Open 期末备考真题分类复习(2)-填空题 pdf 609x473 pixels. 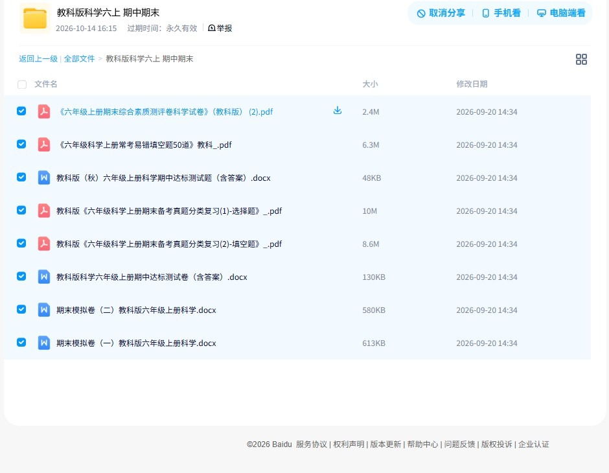click(169, 244)
